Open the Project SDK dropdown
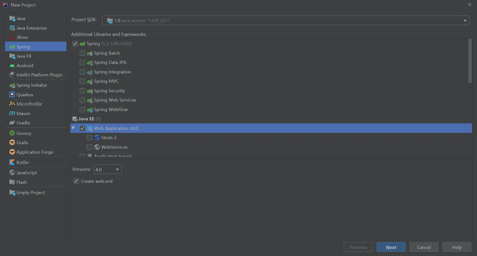 (286, 21)
